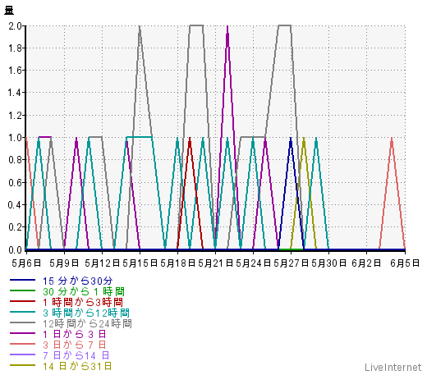Click the purple 1日から3日 legend label
Screen dimensions: 427x375
(74, 334)
